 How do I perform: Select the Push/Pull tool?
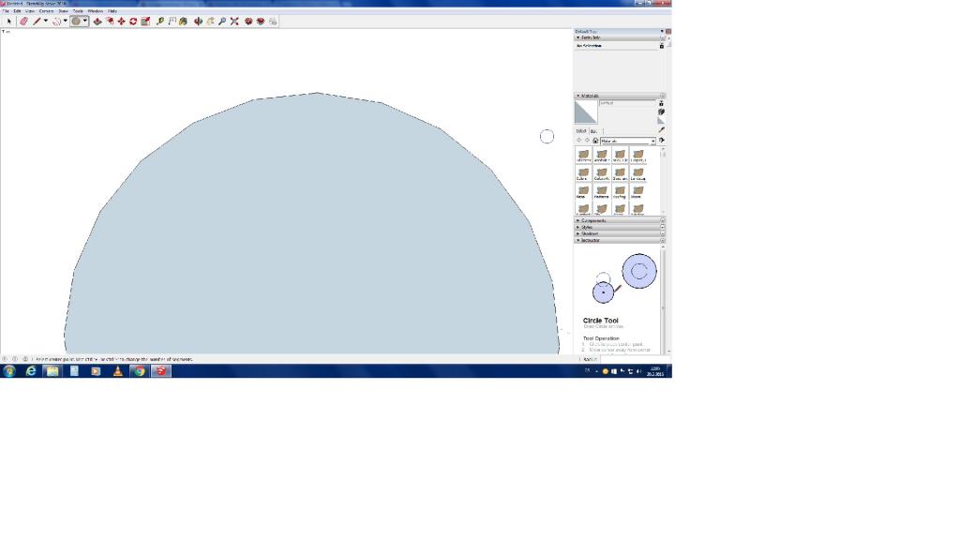coord(97,21)
